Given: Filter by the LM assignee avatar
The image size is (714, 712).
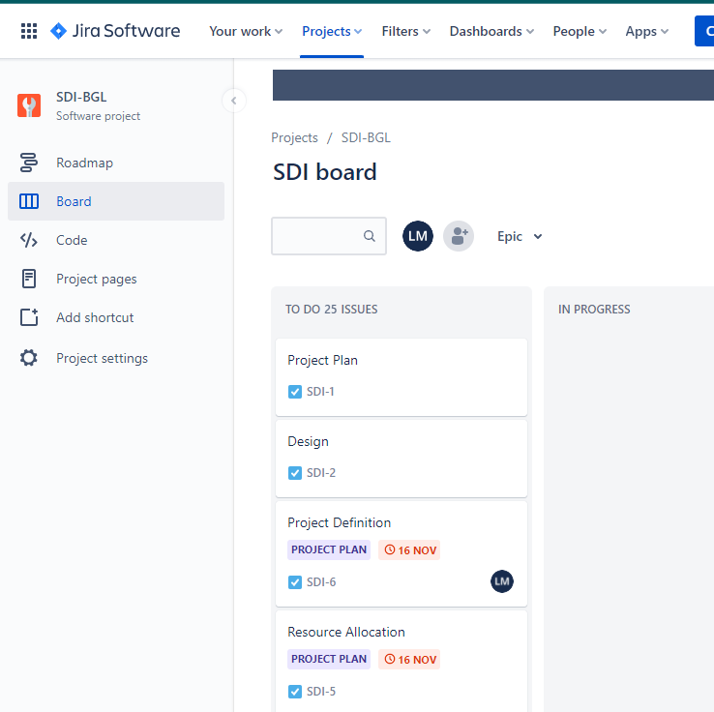Looking at the screenshot, I should (418, 236).
